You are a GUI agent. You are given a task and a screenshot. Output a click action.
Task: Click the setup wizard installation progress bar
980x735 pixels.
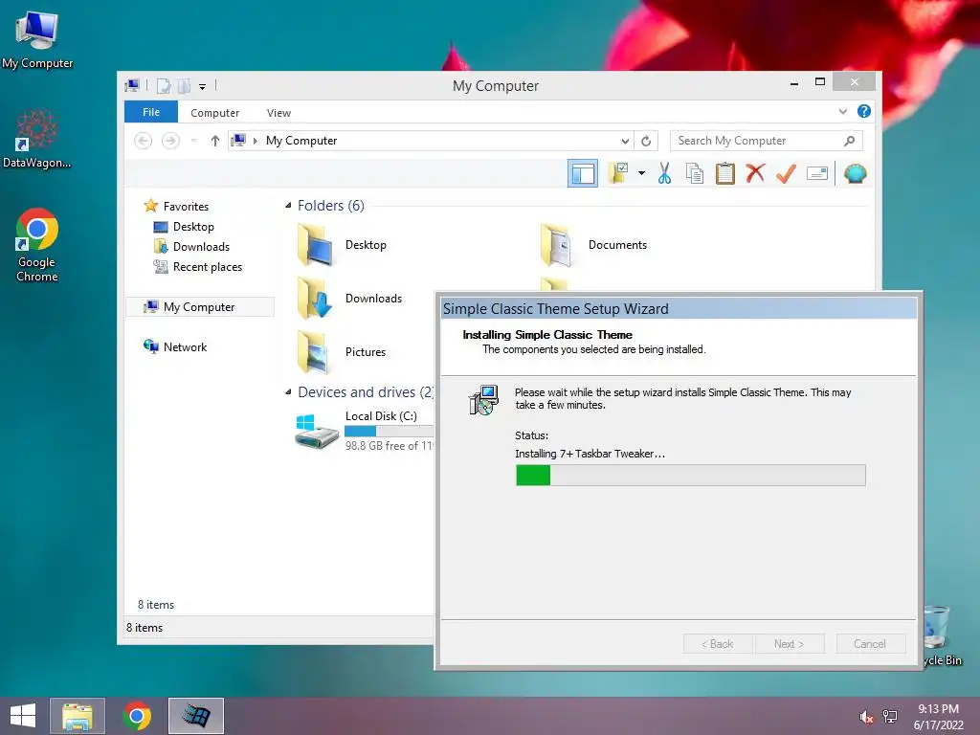[x=691, y=475]
